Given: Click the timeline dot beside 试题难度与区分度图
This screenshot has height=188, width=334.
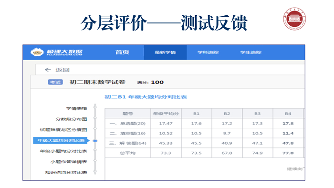Looking at the screenshot, I should tap(95, 128).
